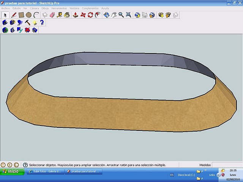Click second round status bar icon
Image resolution: width=243 pixels, height=182 pixels.
pyautogui.click(x=10, y=165)
